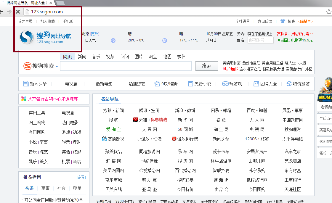Switch to the 新闻 search tab

82,57
